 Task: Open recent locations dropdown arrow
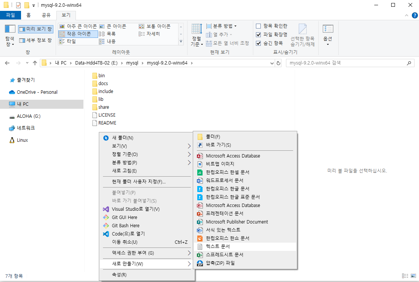(x=27, y=63)
